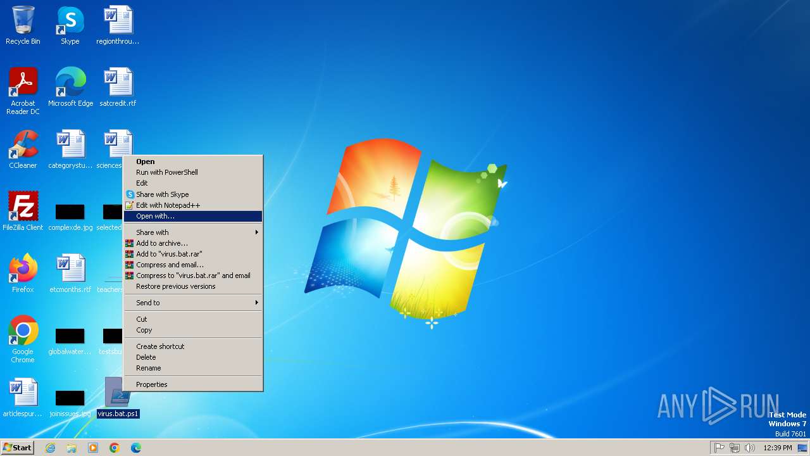Select the articlespur... document icon
810x456 pixels.
click(23, 398)
